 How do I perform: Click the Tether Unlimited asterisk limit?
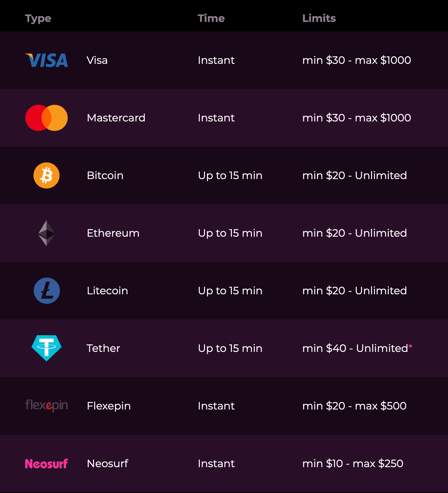tap(357, 348)
